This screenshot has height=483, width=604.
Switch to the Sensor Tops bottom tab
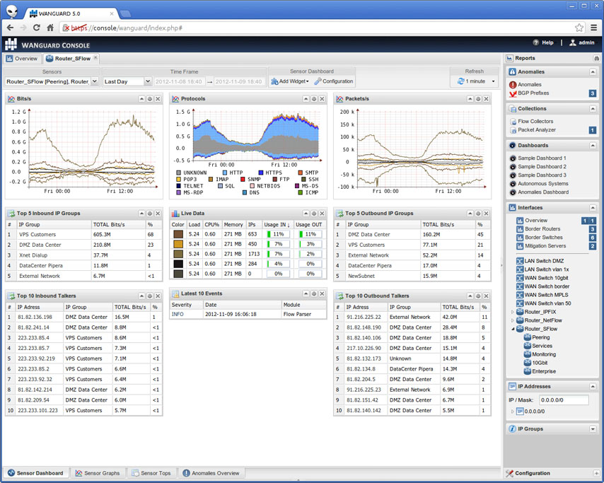(x=151, y=473)
